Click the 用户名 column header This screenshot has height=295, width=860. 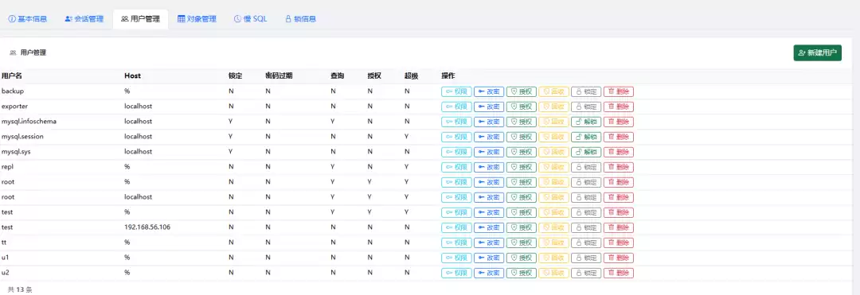11,76
